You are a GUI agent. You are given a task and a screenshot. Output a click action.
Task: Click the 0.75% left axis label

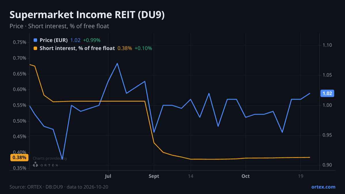click(20, 42)
